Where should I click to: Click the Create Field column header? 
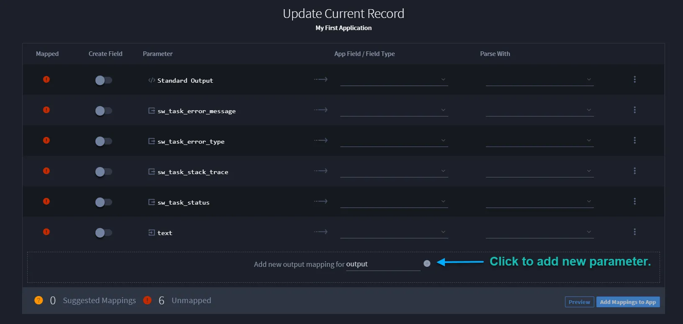(x=105, y=54)
